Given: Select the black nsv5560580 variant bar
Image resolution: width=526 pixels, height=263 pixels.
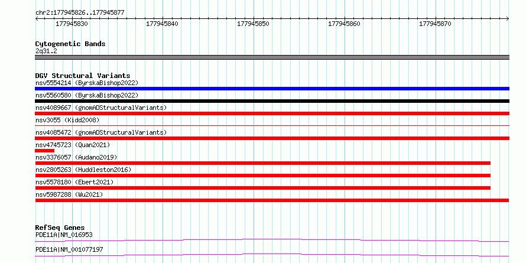Looking at the screenshot, I should pyautogui.click(x=272, y=101).
